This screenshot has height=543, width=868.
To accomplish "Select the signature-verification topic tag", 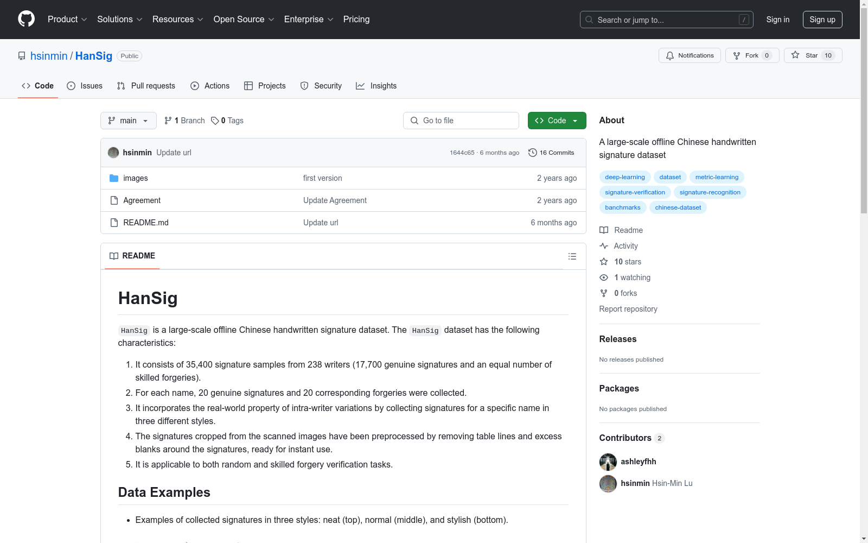I will [635, 192].
